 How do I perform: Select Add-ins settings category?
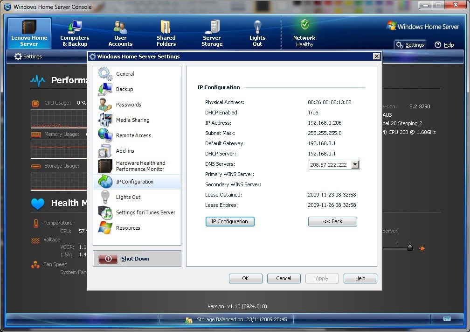click(x=137, y=151)
